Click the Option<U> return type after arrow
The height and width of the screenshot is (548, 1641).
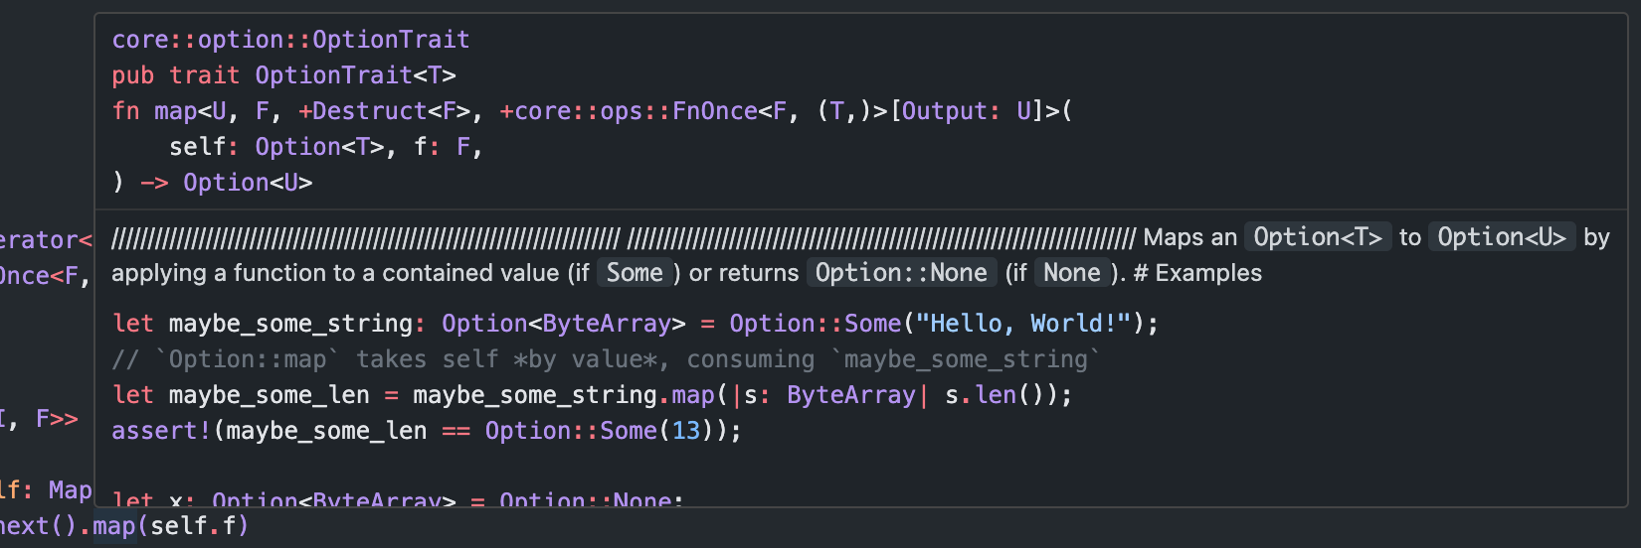pyautogui.click(x=248, y=183)
